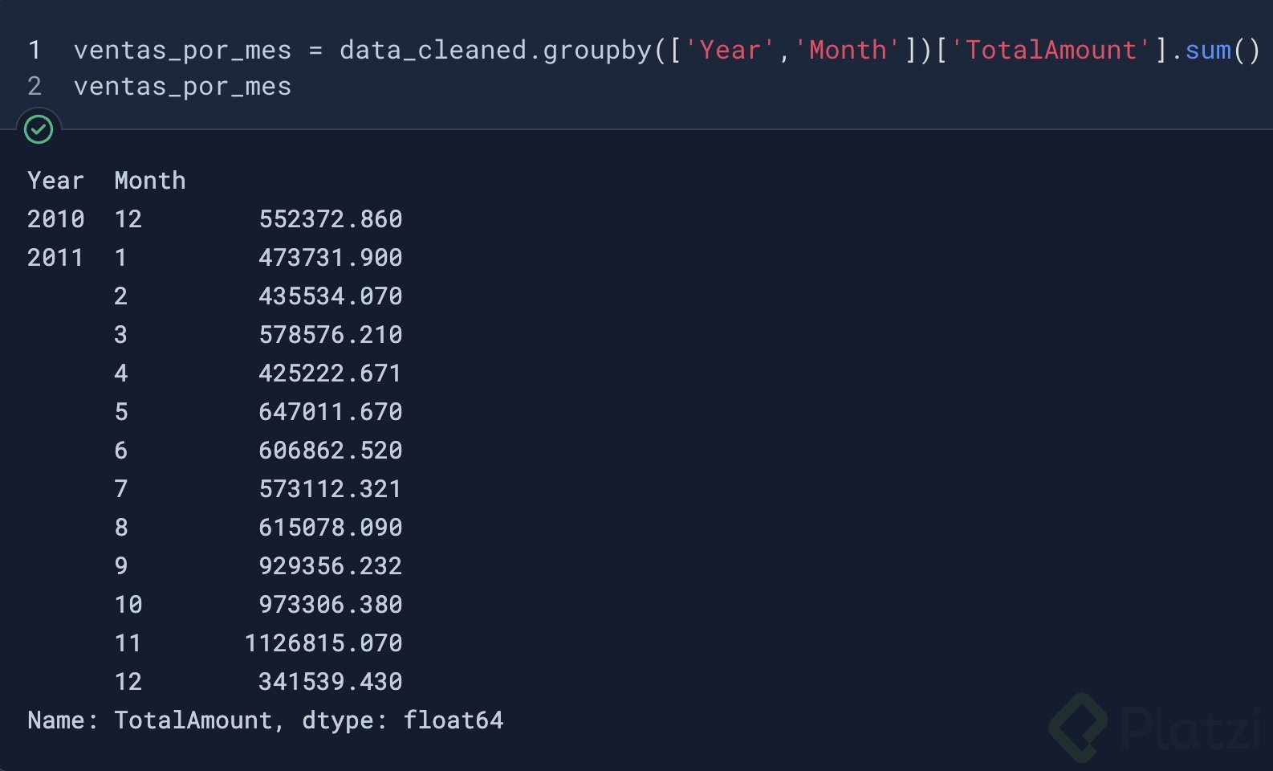The image size is (1273, 771).
Task: Click ventas_por_mes on the second code line
Action: tap(182, 87)
